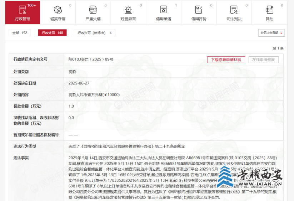Click the 罚款 penalty type value

pyautogui.click(x=72, y=72)
